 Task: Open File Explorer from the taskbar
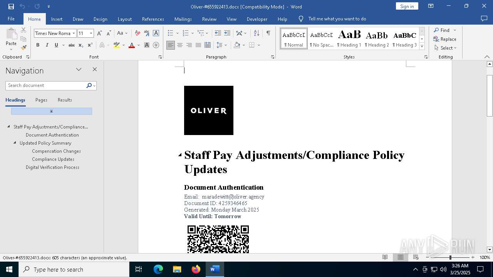click(x=177, y=269)
